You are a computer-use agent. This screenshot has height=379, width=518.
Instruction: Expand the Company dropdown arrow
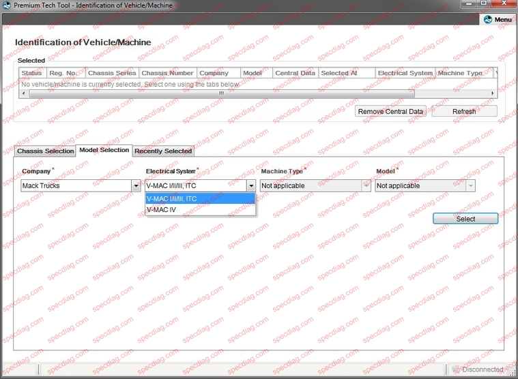coord(136,185)
